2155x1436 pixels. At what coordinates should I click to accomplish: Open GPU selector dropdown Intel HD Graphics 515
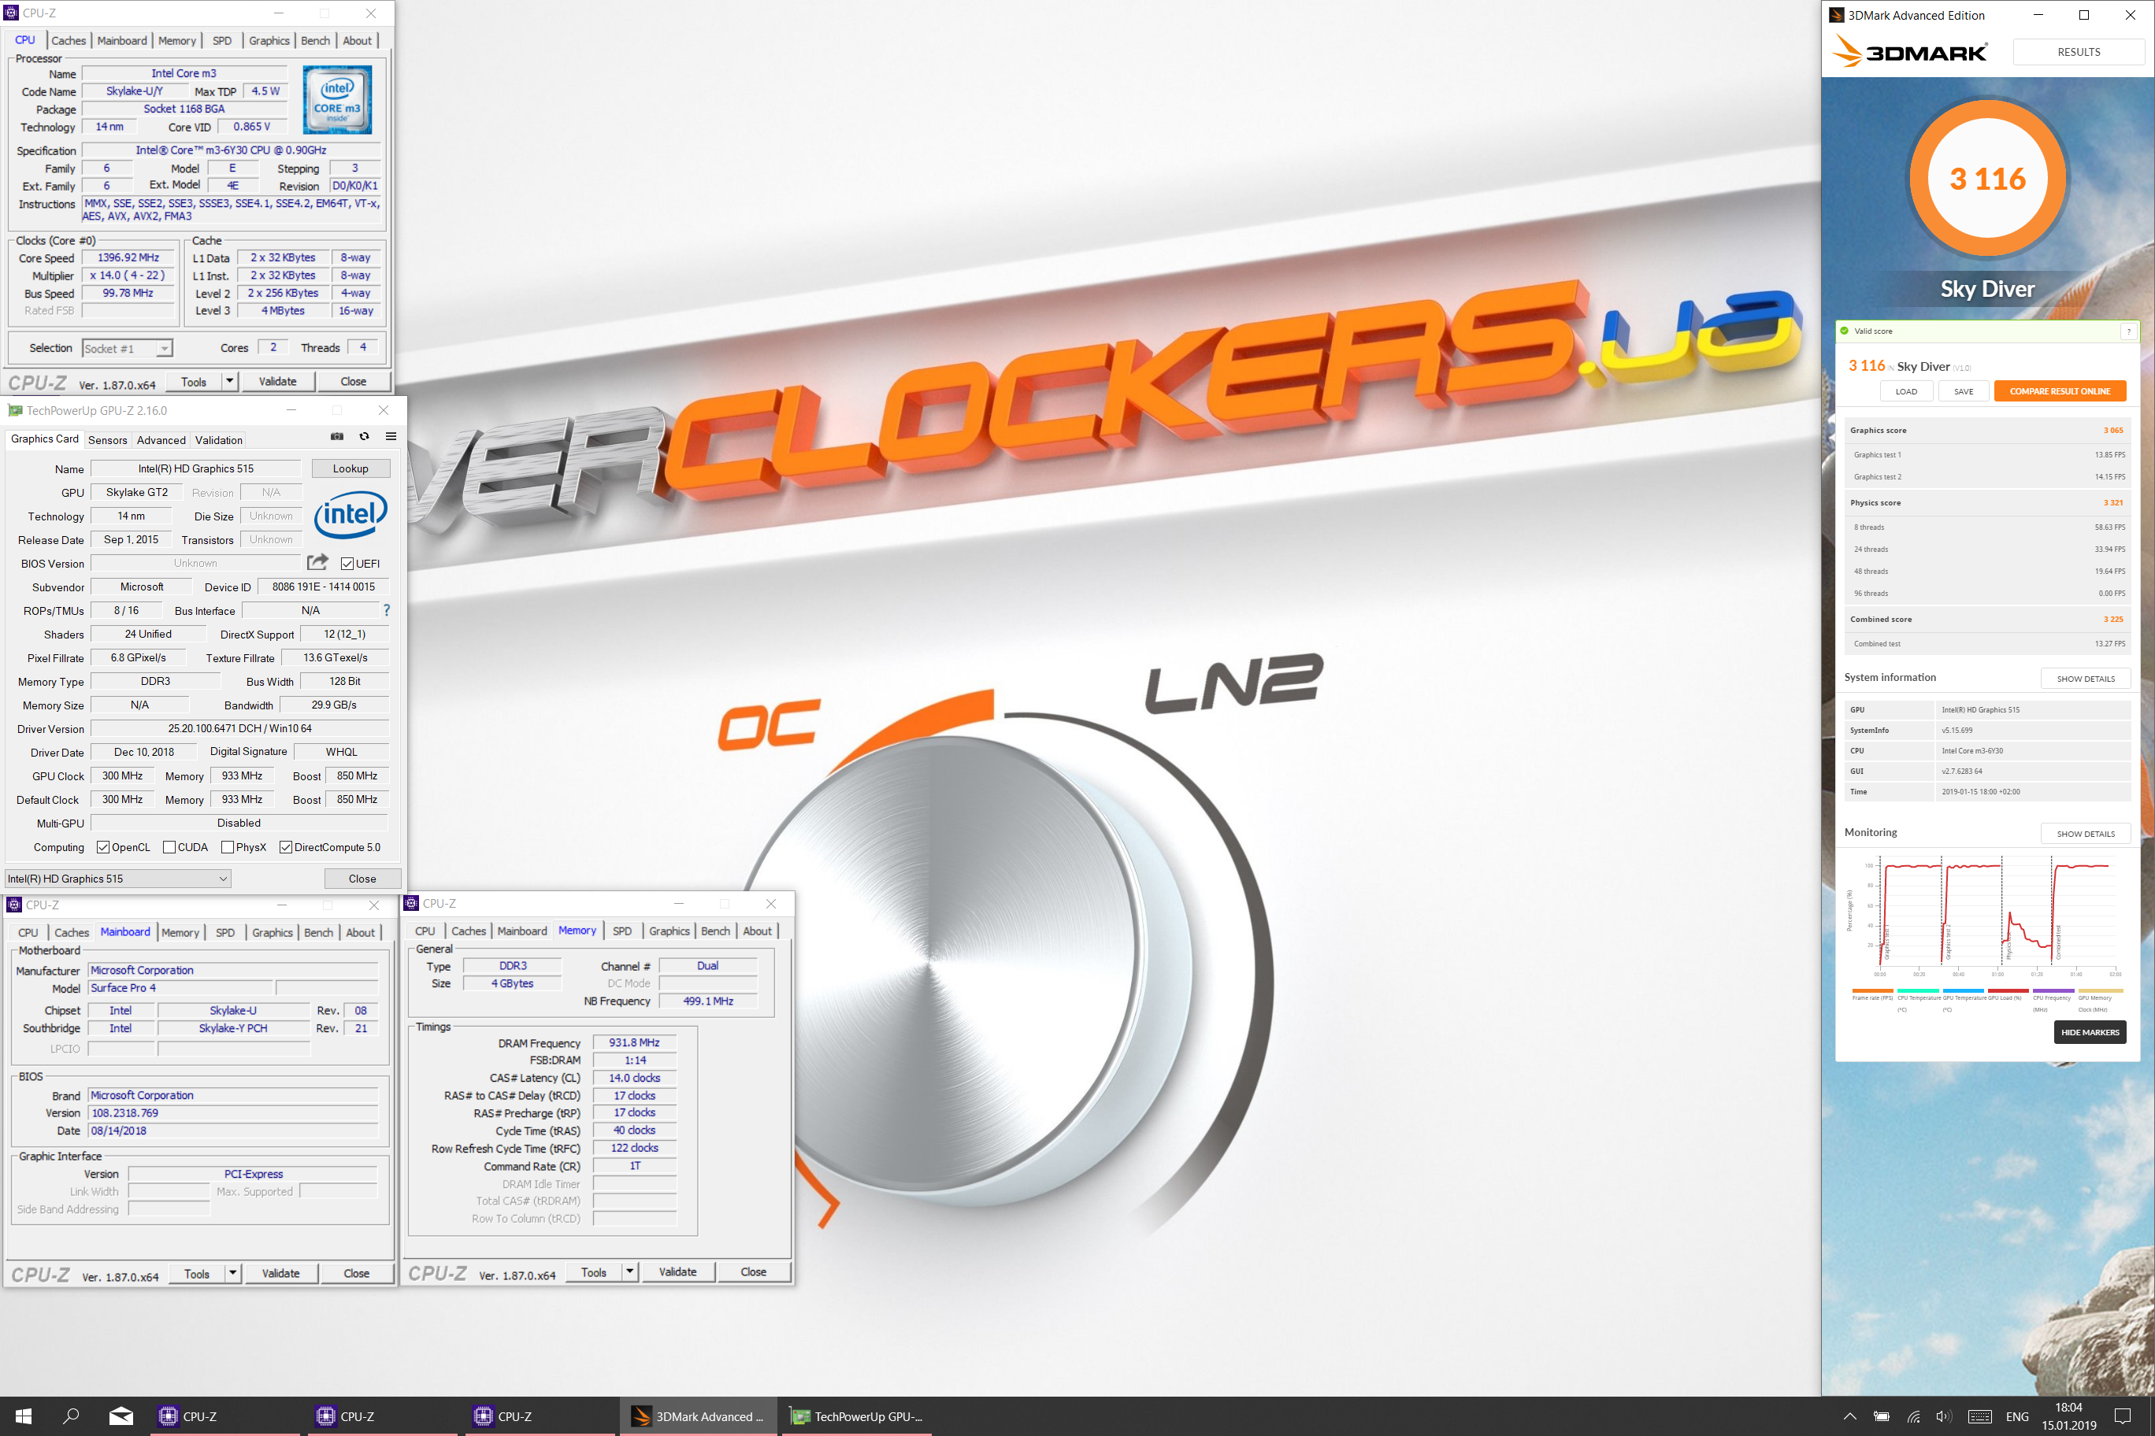point(118,879)
